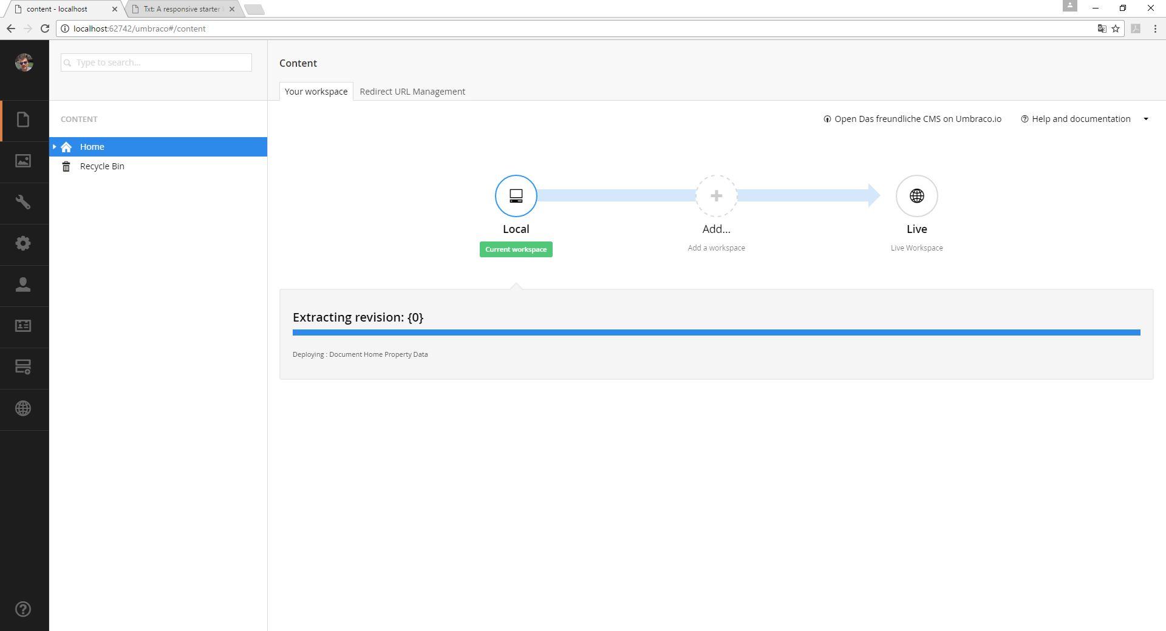1166x631 pixels.
Task: Click the Add a workspace plus circle
Action: coord(717,196)
